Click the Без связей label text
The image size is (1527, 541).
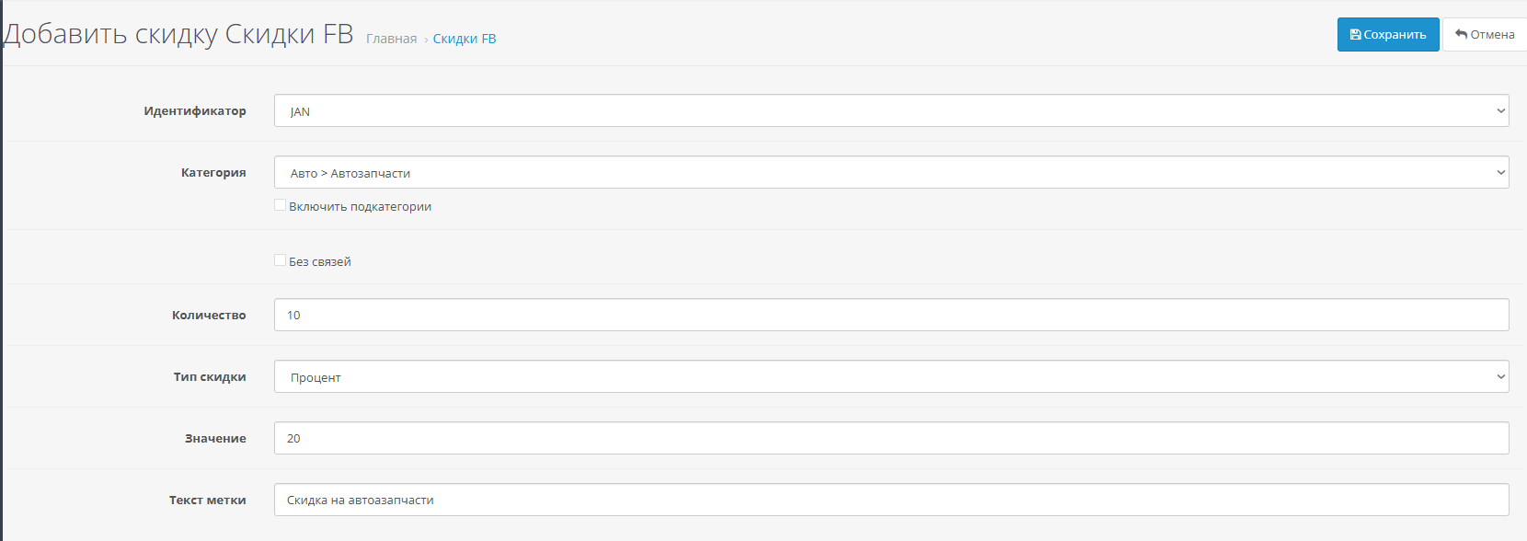pyautogui.click(x=320, y=262)
